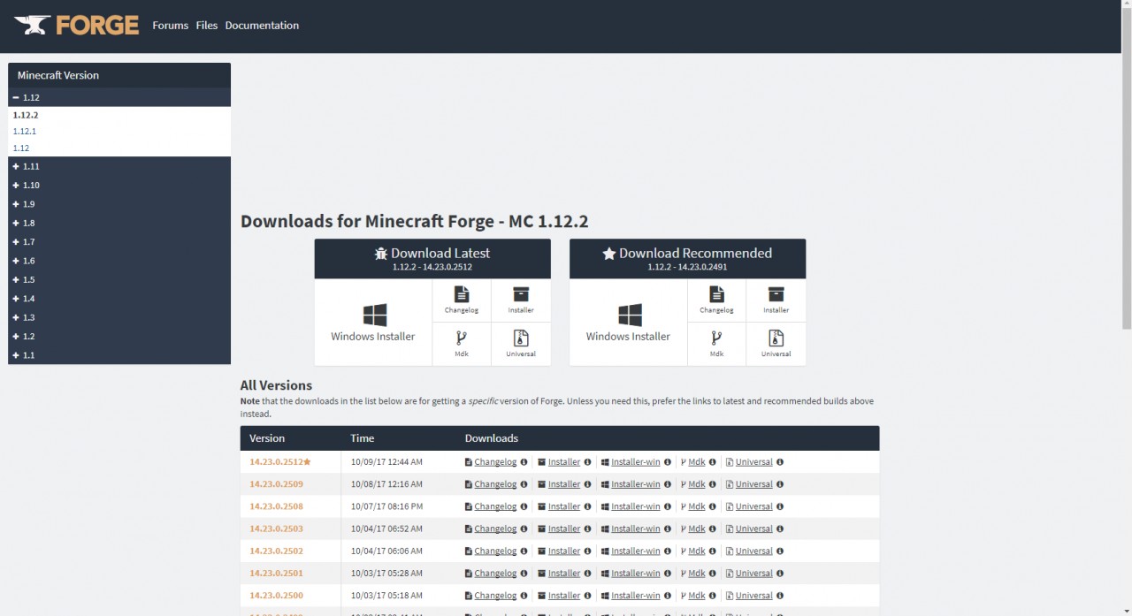Click Universal link for 14.23.0.2512
Viewport: 1132px width, 616px height.
point(754,462)
